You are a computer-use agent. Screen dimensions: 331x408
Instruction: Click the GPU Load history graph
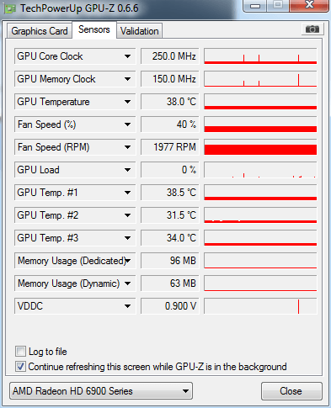coord(260,170)
